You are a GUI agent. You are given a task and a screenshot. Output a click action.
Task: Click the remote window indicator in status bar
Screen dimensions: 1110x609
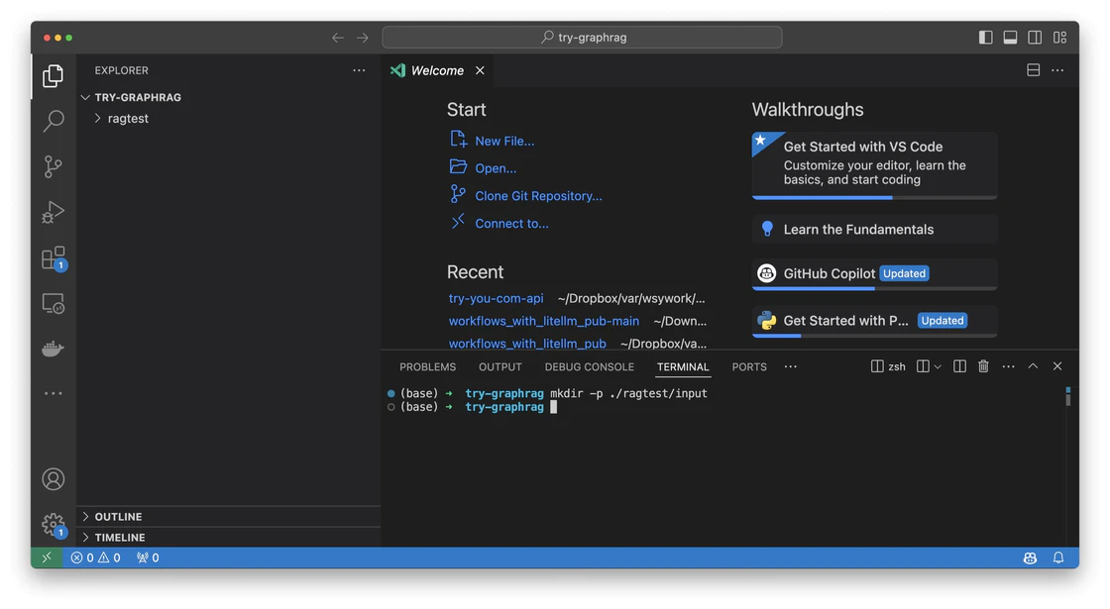47,558
